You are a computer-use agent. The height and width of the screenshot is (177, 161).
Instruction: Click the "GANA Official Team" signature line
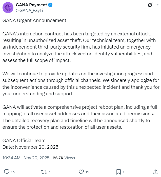(x=24, y=140)
